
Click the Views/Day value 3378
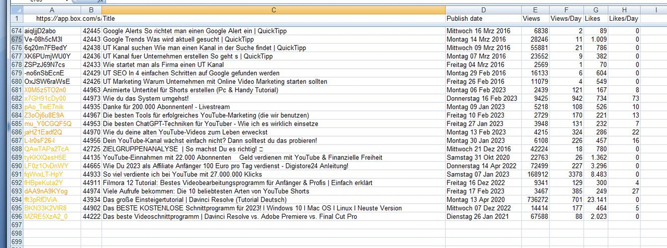tap(575, 174)
